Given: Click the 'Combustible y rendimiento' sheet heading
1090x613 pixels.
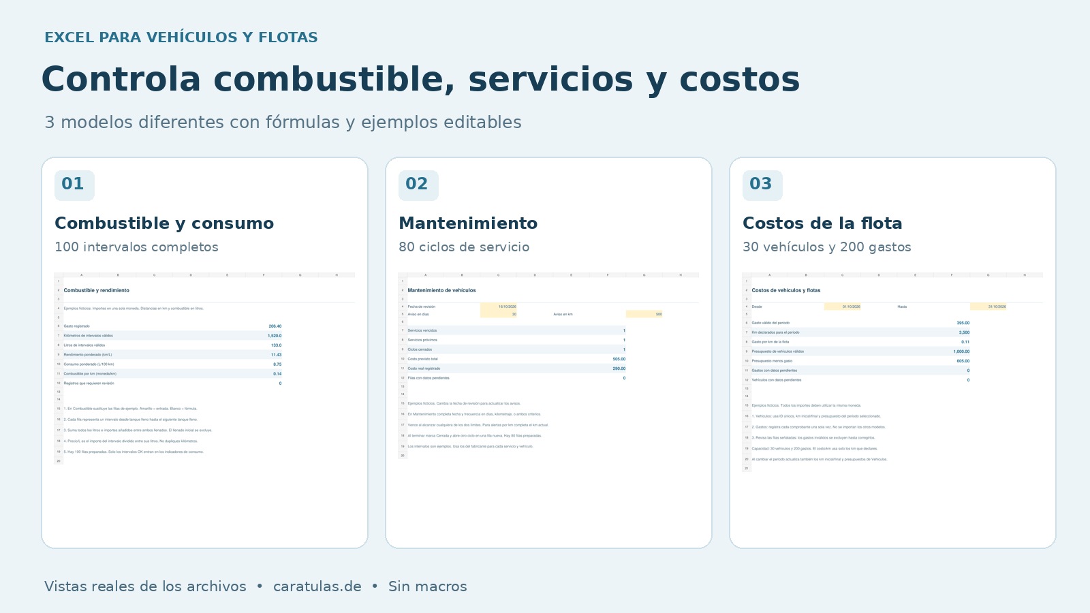Looking at the screenshot, I should coord(96,290).
